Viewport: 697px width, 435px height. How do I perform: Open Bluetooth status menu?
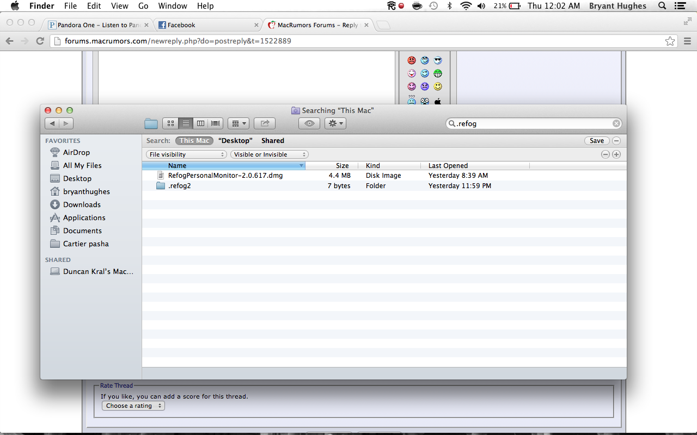[449, 6]
